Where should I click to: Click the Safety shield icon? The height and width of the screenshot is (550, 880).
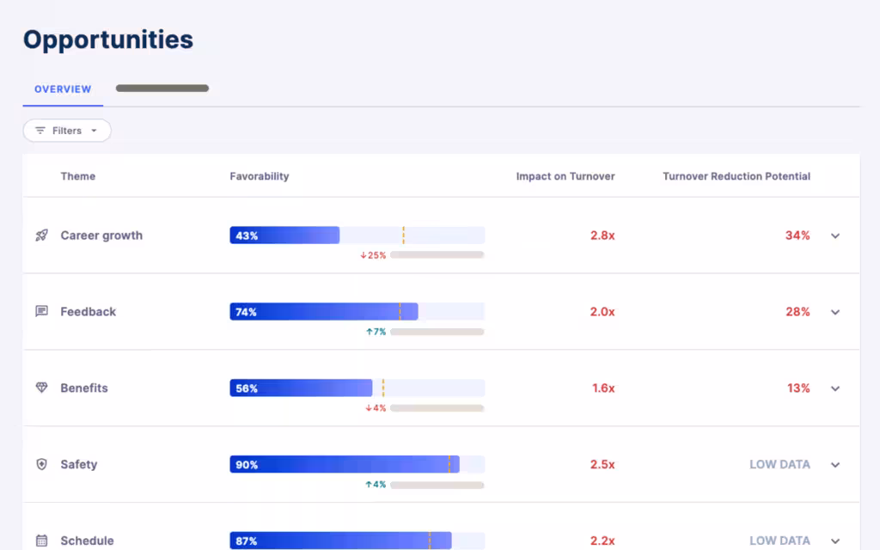41,464
